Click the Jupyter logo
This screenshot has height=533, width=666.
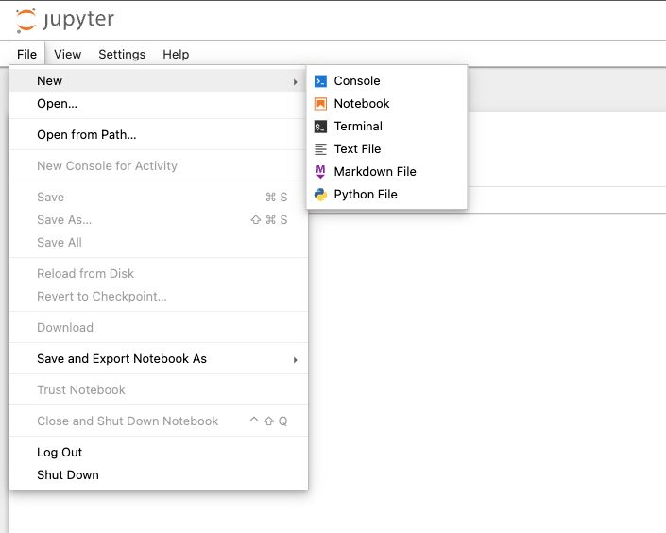(64, 20)
